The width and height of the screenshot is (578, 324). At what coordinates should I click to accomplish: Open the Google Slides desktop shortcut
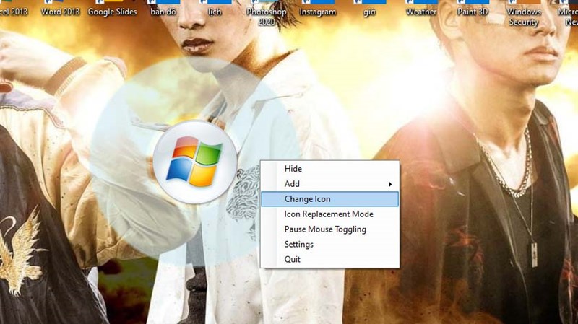click(112, 9)
